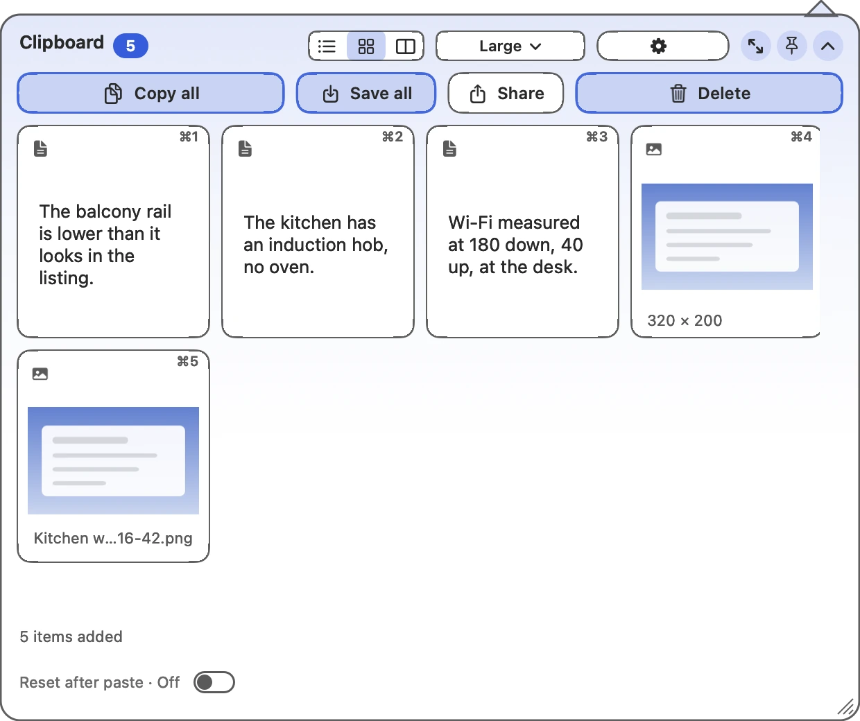Click the '5 items added' status text
Screen dimensions: 860x721
[71, 636]
